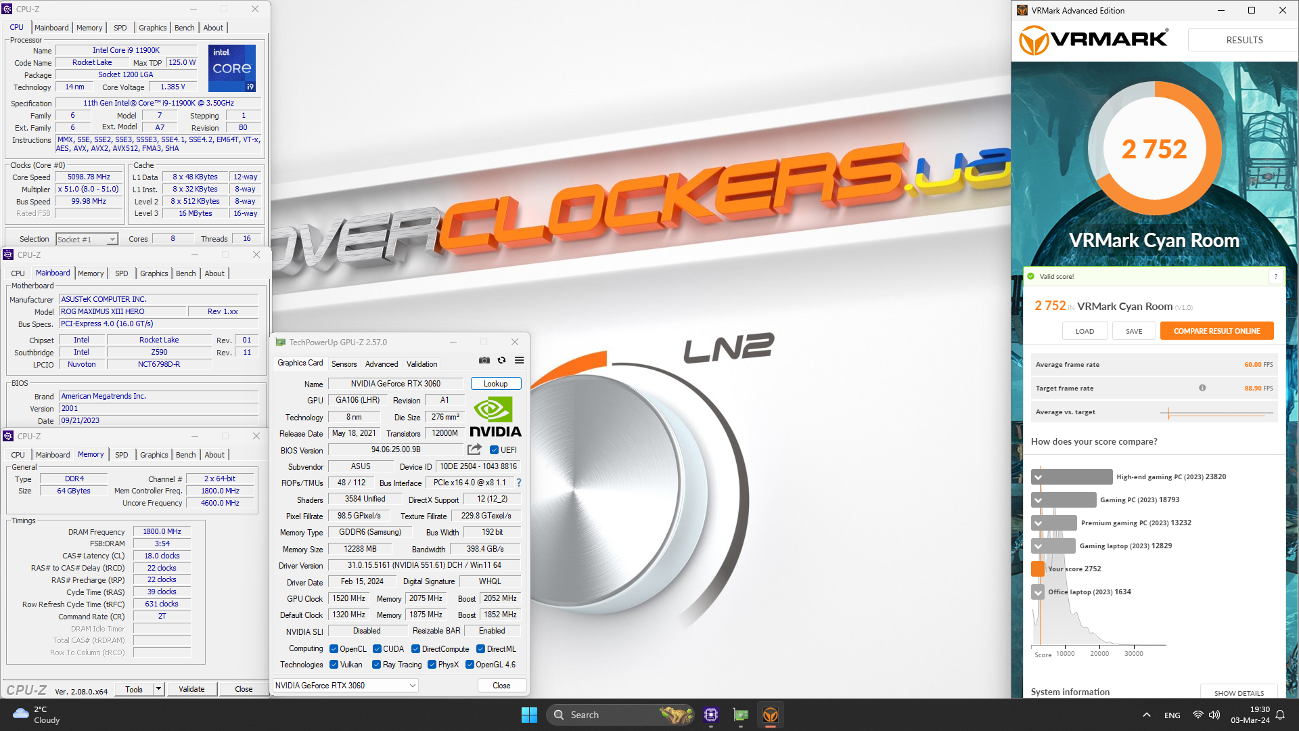1299x731 pixels.
Task: Click the green Valid score checkmark icon
Action: 1031,276
